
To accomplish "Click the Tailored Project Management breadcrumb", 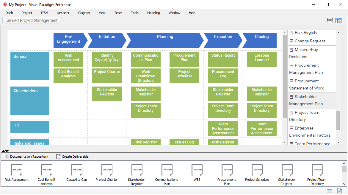I will (33, 20).
